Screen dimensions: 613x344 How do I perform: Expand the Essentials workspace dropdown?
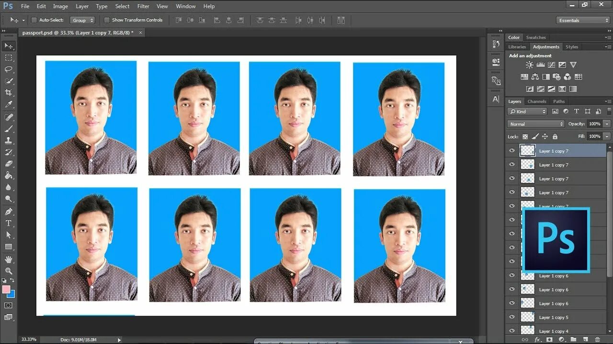583,20
